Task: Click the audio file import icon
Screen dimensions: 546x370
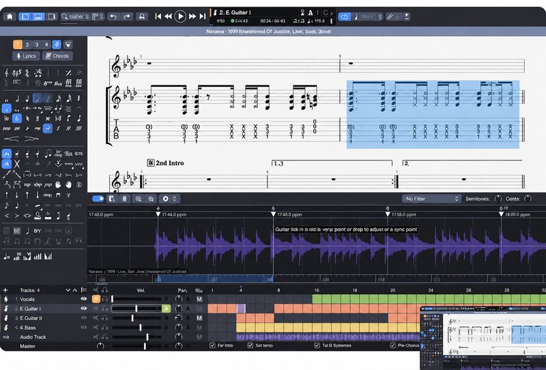Action: (x=111, y=199)
